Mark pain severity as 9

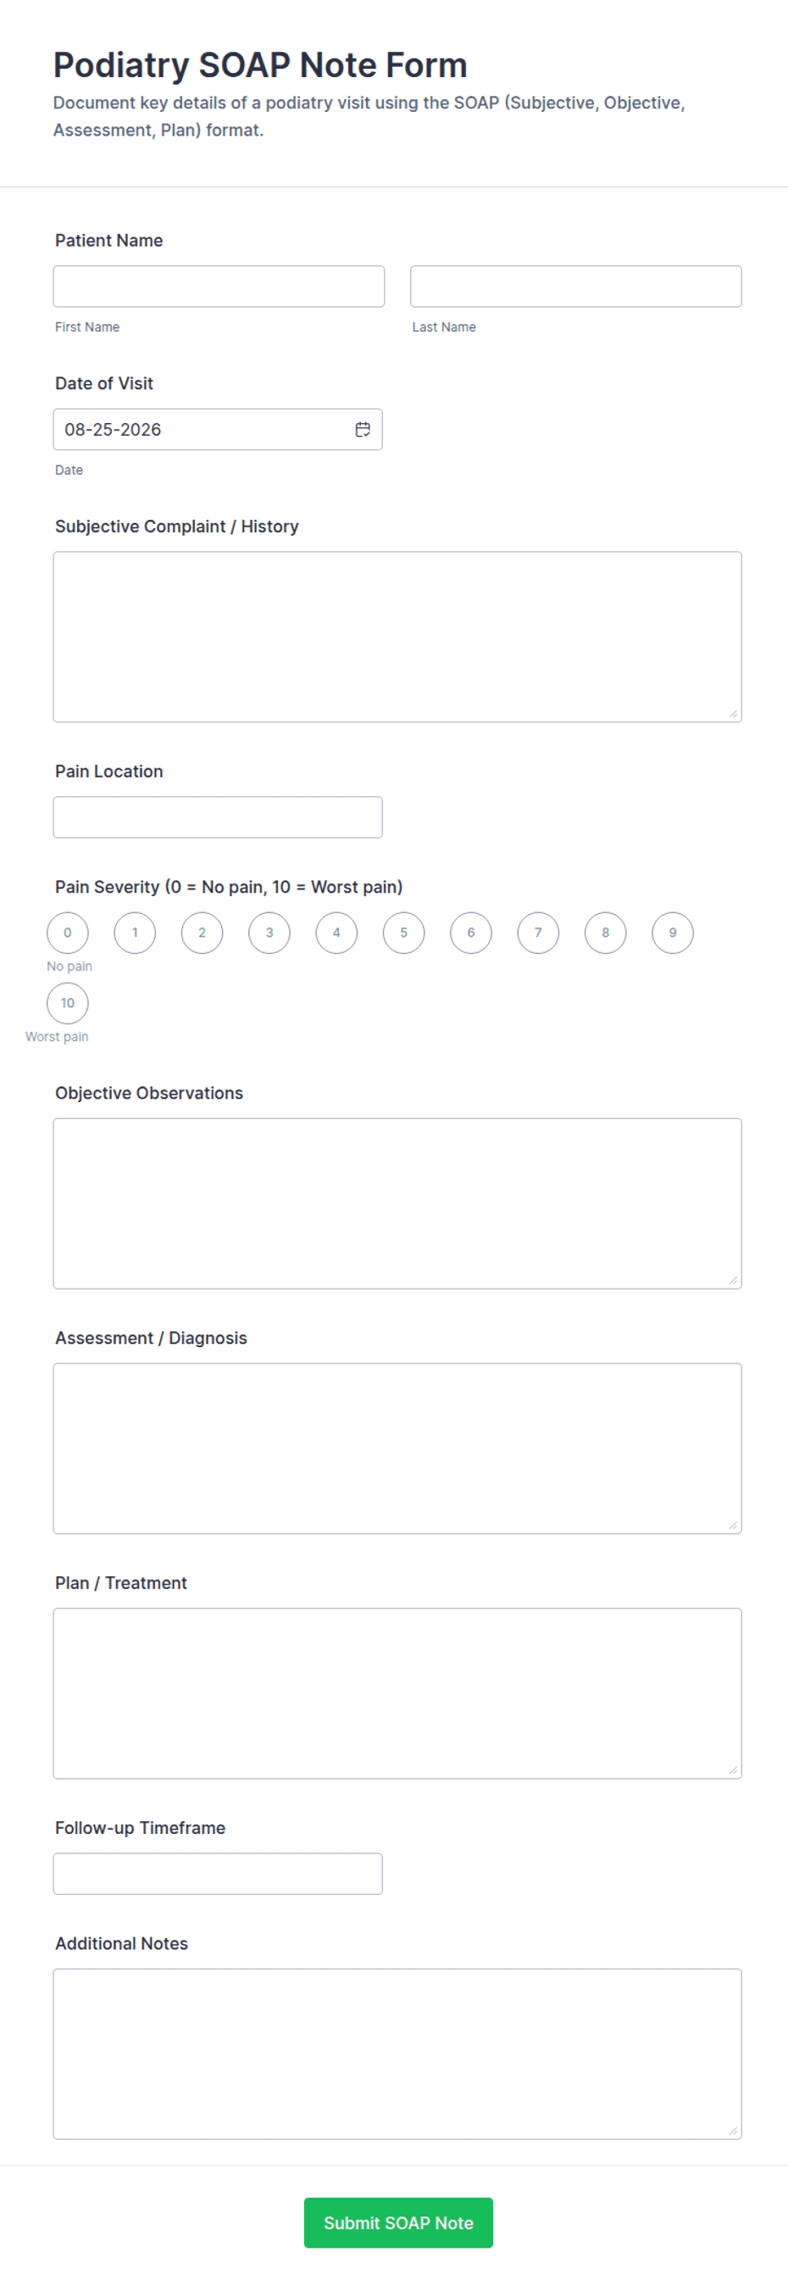pyautogui.click(x=673, y=933)
